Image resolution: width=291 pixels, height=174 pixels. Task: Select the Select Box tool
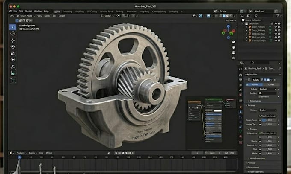pyautogui.click(x=12, y=27)
